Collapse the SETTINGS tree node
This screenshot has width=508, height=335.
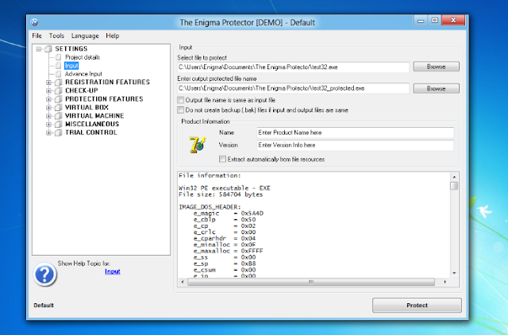[39, 49]
